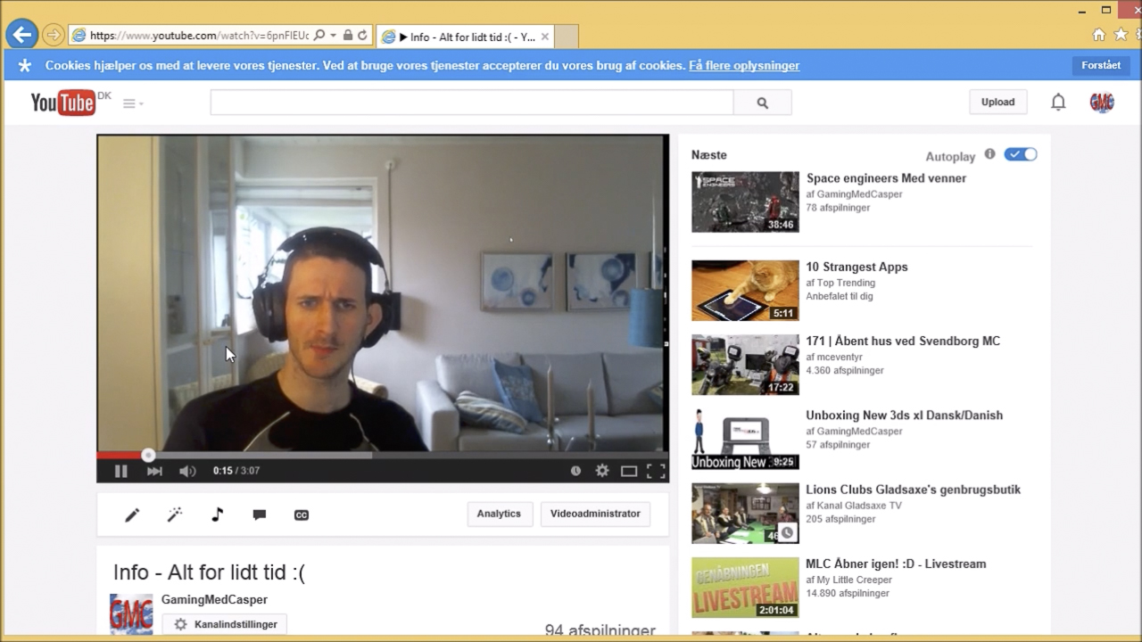Image resolution: width=1142 pixels, height=642 pixels.
Task: Open the Unboxing New 3ds xl Dansk/Danish title
Action: coord(904,415)
